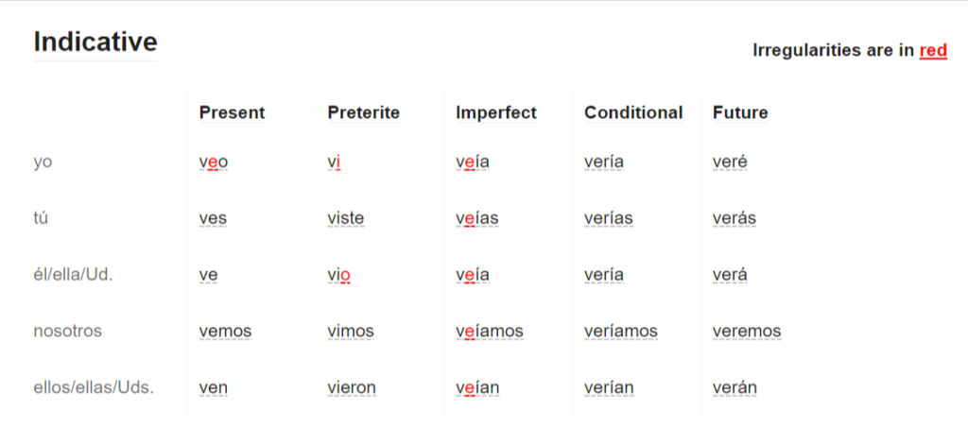The width and height of the screenshot is (968, 427).
Task: Click the conditional form 'veríamos'
Action: tap(621, 332)
